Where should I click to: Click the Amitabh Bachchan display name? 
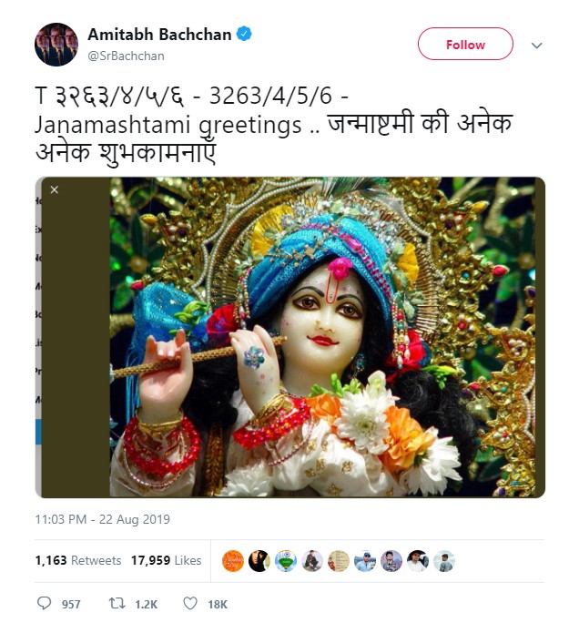(159, 35)
